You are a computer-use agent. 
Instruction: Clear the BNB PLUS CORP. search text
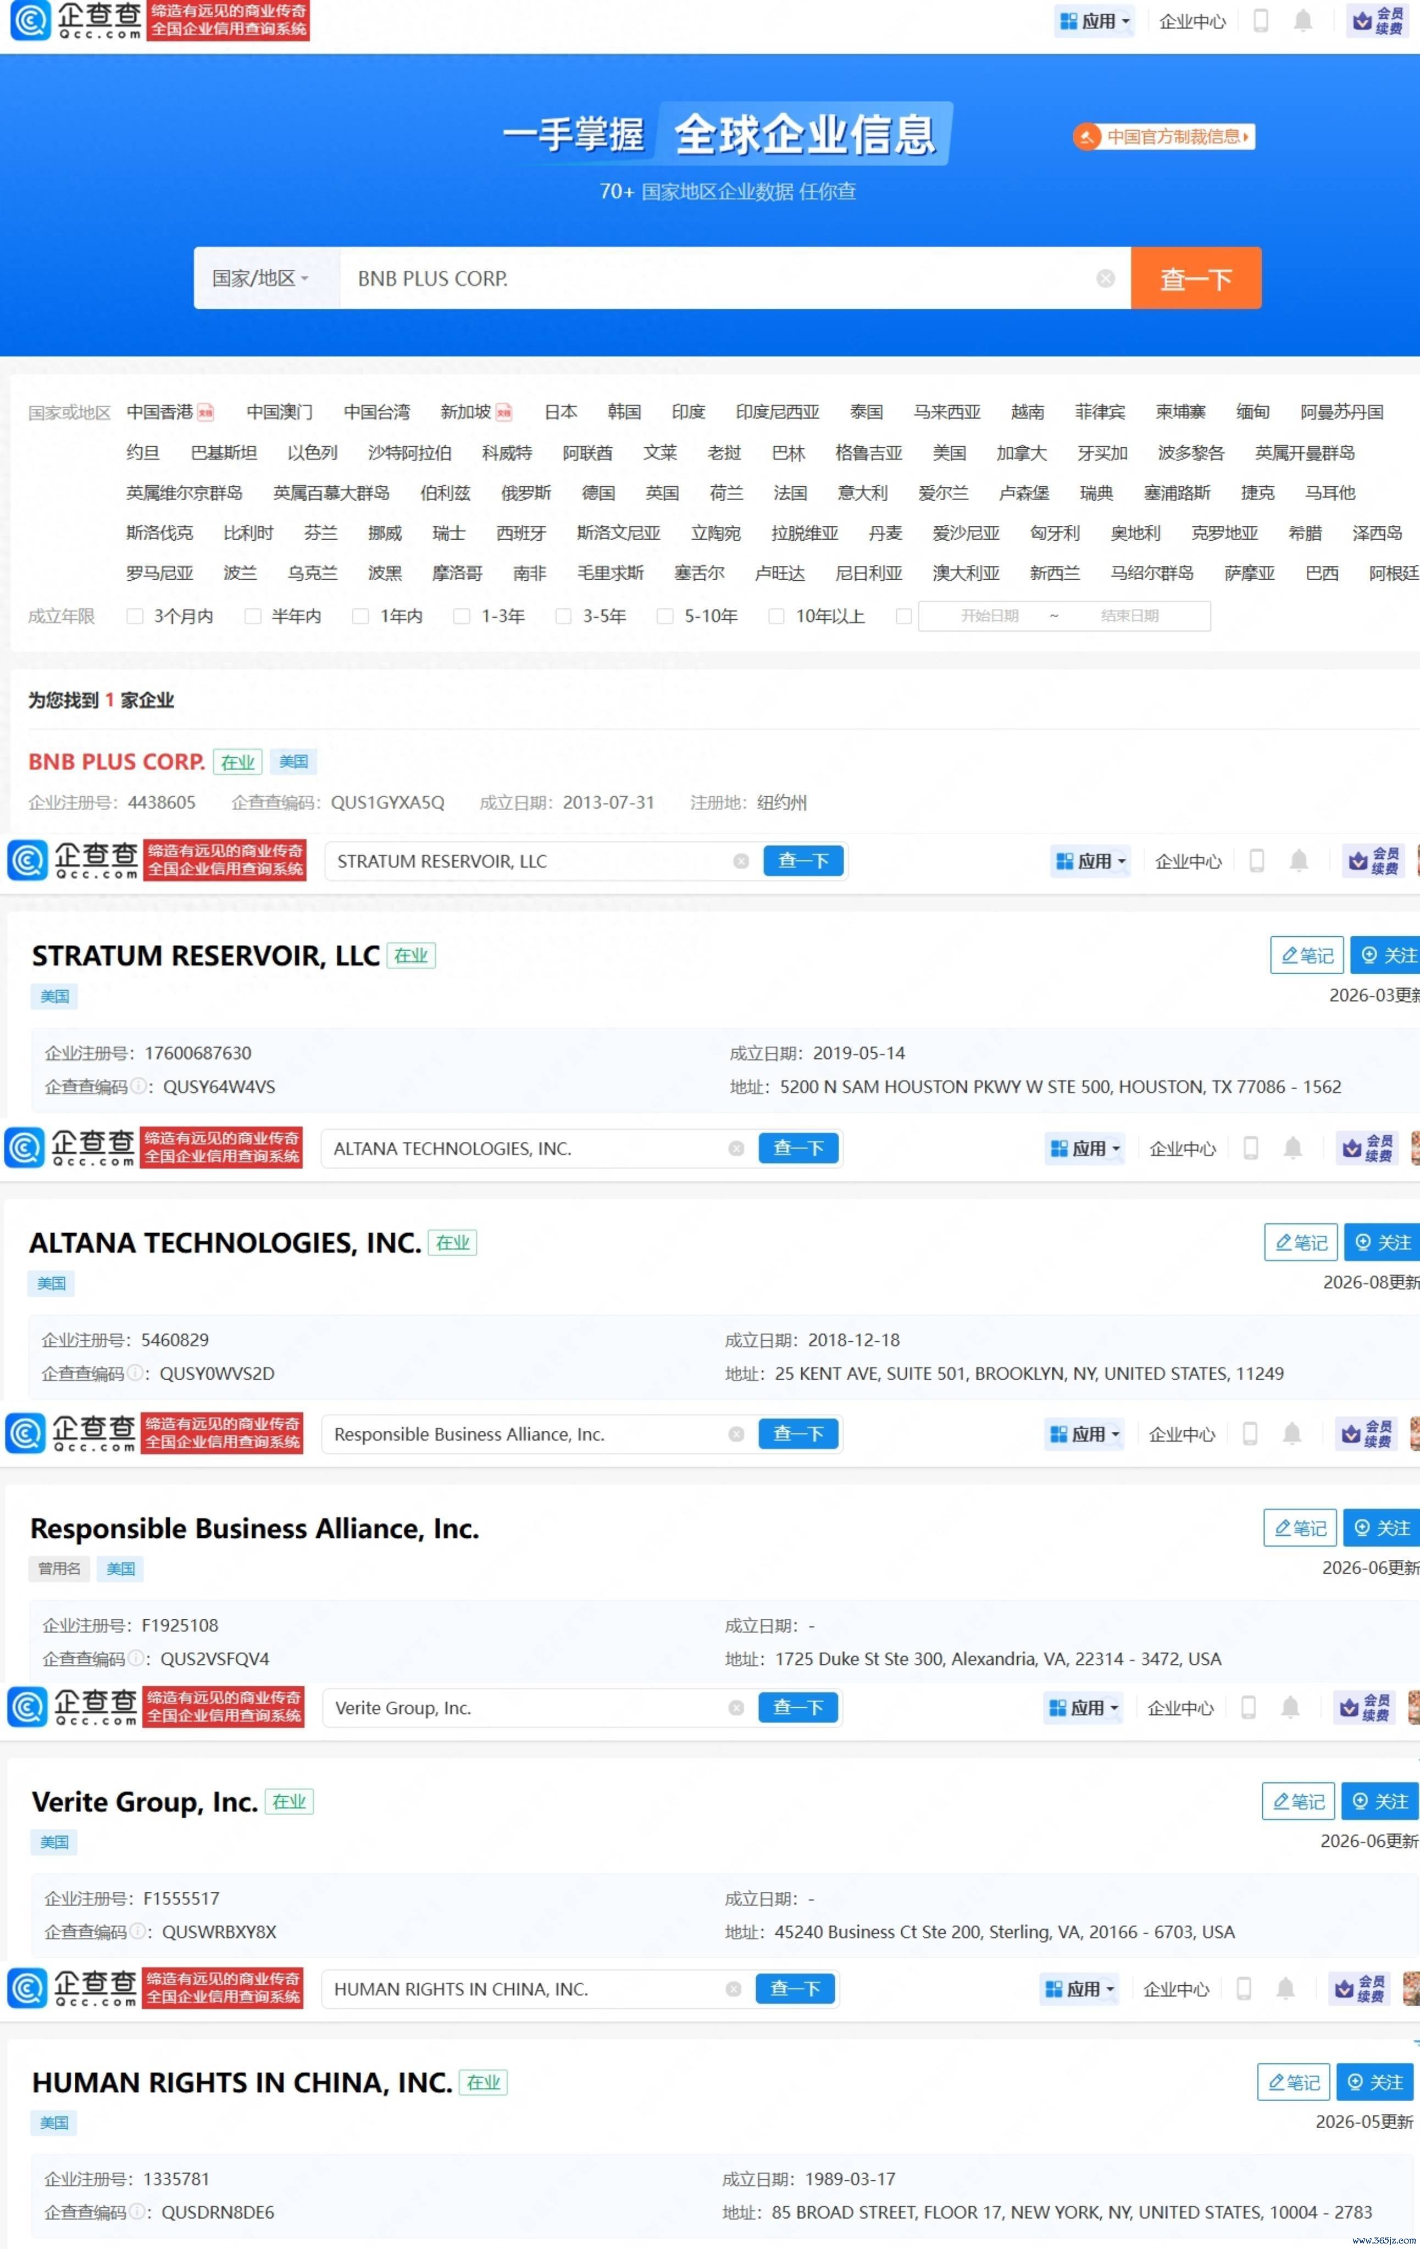(x=1105, y=279)
